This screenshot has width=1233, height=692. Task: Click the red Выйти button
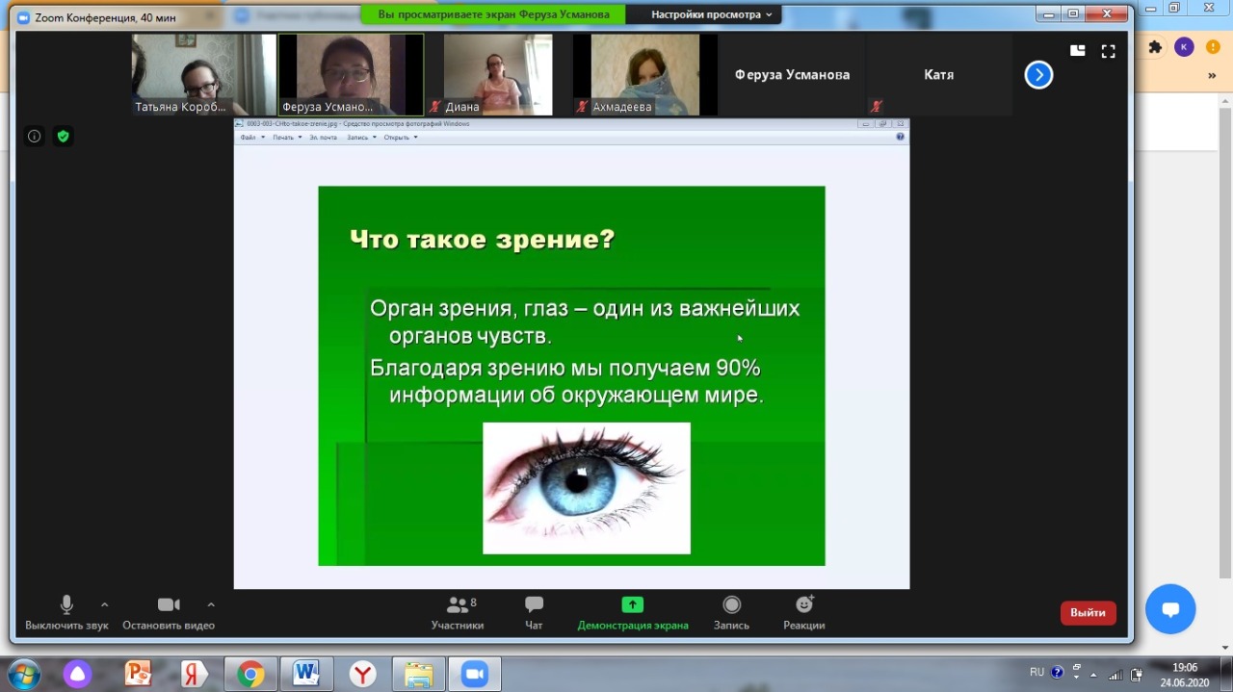tap(1088, 613)
